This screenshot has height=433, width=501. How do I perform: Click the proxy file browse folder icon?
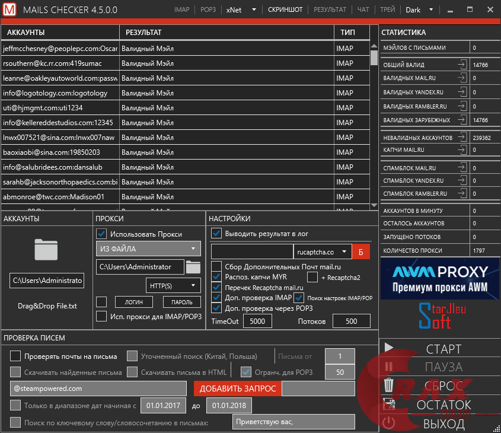click(x=193, y=267)
